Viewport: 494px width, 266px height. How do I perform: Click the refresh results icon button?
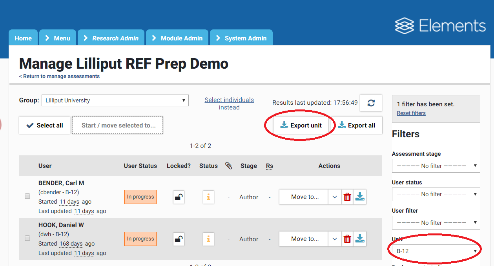point(371,103)
